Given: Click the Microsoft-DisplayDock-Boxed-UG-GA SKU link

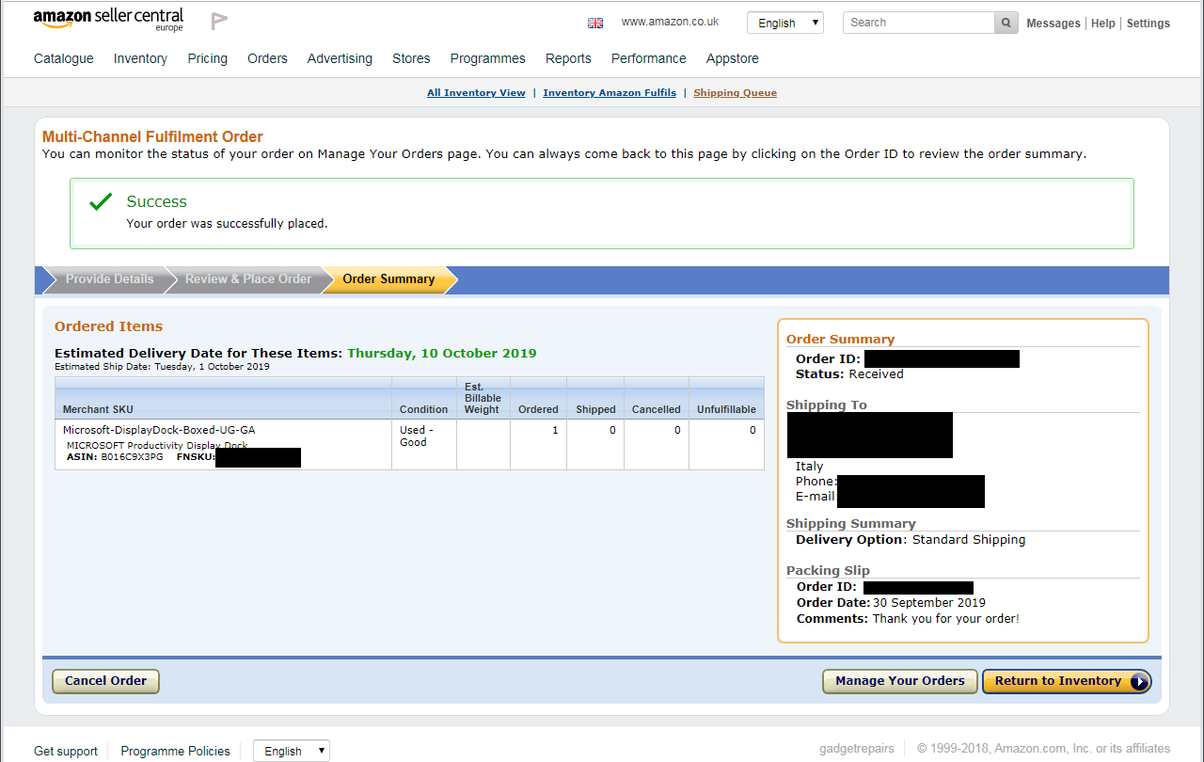Looking at the screenshot, I should [159, 430].
